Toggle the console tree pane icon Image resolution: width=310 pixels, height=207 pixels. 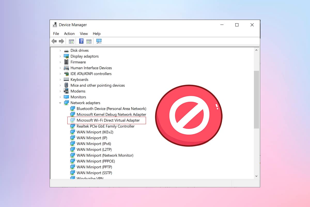pos(71,41)
